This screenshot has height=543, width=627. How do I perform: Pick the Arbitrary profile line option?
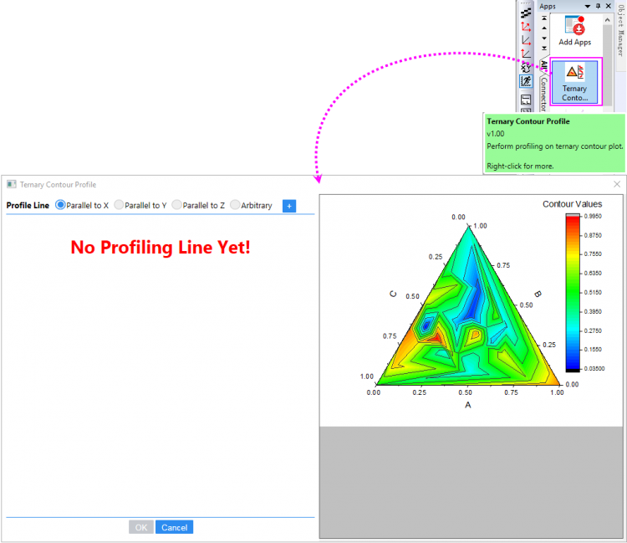(x=235, y=205)
